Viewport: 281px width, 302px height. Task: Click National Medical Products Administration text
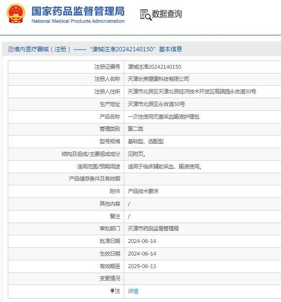pyautogui.click(x=78, y=21)
